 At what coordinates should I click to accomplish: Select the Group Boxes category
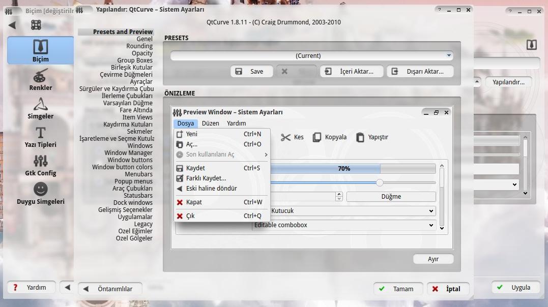tap(134, 60)
